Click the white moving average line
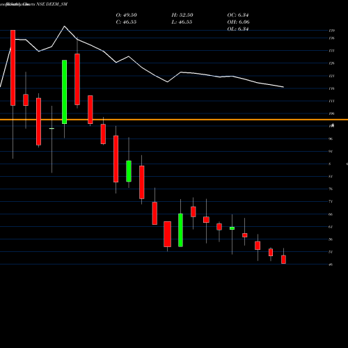Viewport: 348px width, 348px height. (142, 68)
